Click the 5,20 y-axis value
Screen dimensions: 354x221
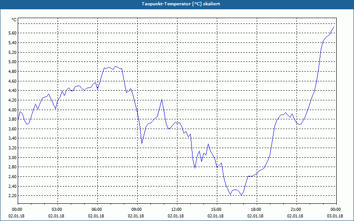pyautogui.click(x=12, y=52)
